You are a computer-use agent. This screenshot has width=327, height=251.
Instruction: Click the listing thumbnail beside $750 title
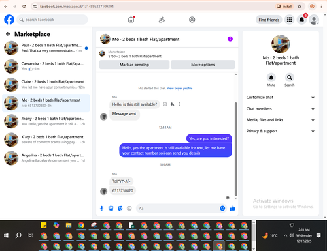(102, 53)
